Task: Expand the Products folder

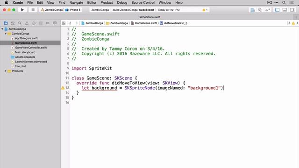Action: [6, 71]
